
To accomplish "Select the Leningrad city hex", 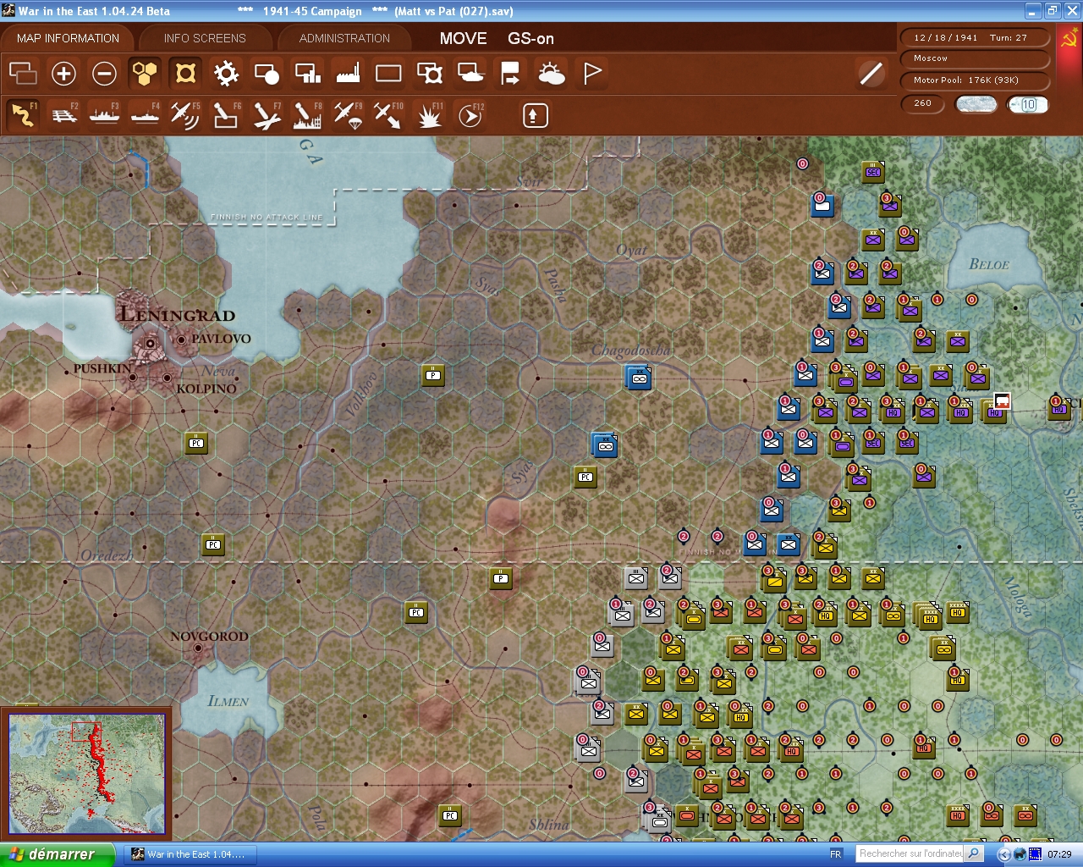I will (x=150, y=343).
